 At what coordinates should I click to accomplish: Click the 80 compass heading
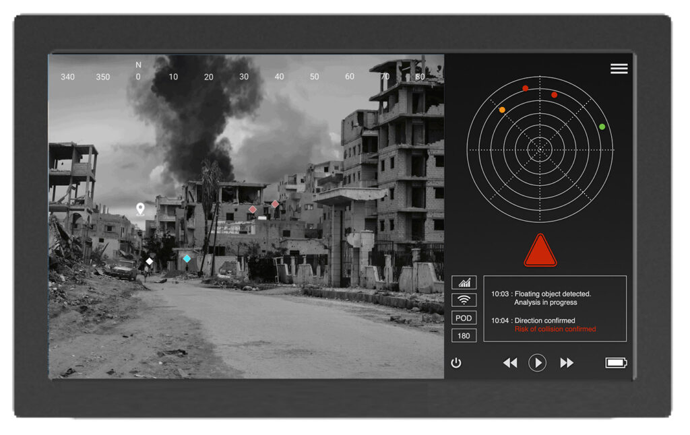pos(420,77)
